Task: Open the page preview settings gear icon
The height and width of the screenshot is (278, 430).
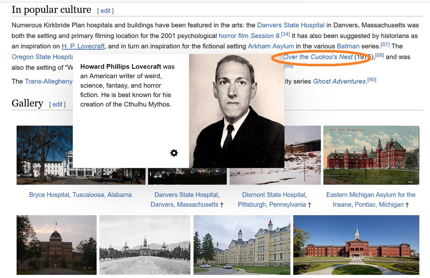Action: point(174,153)
